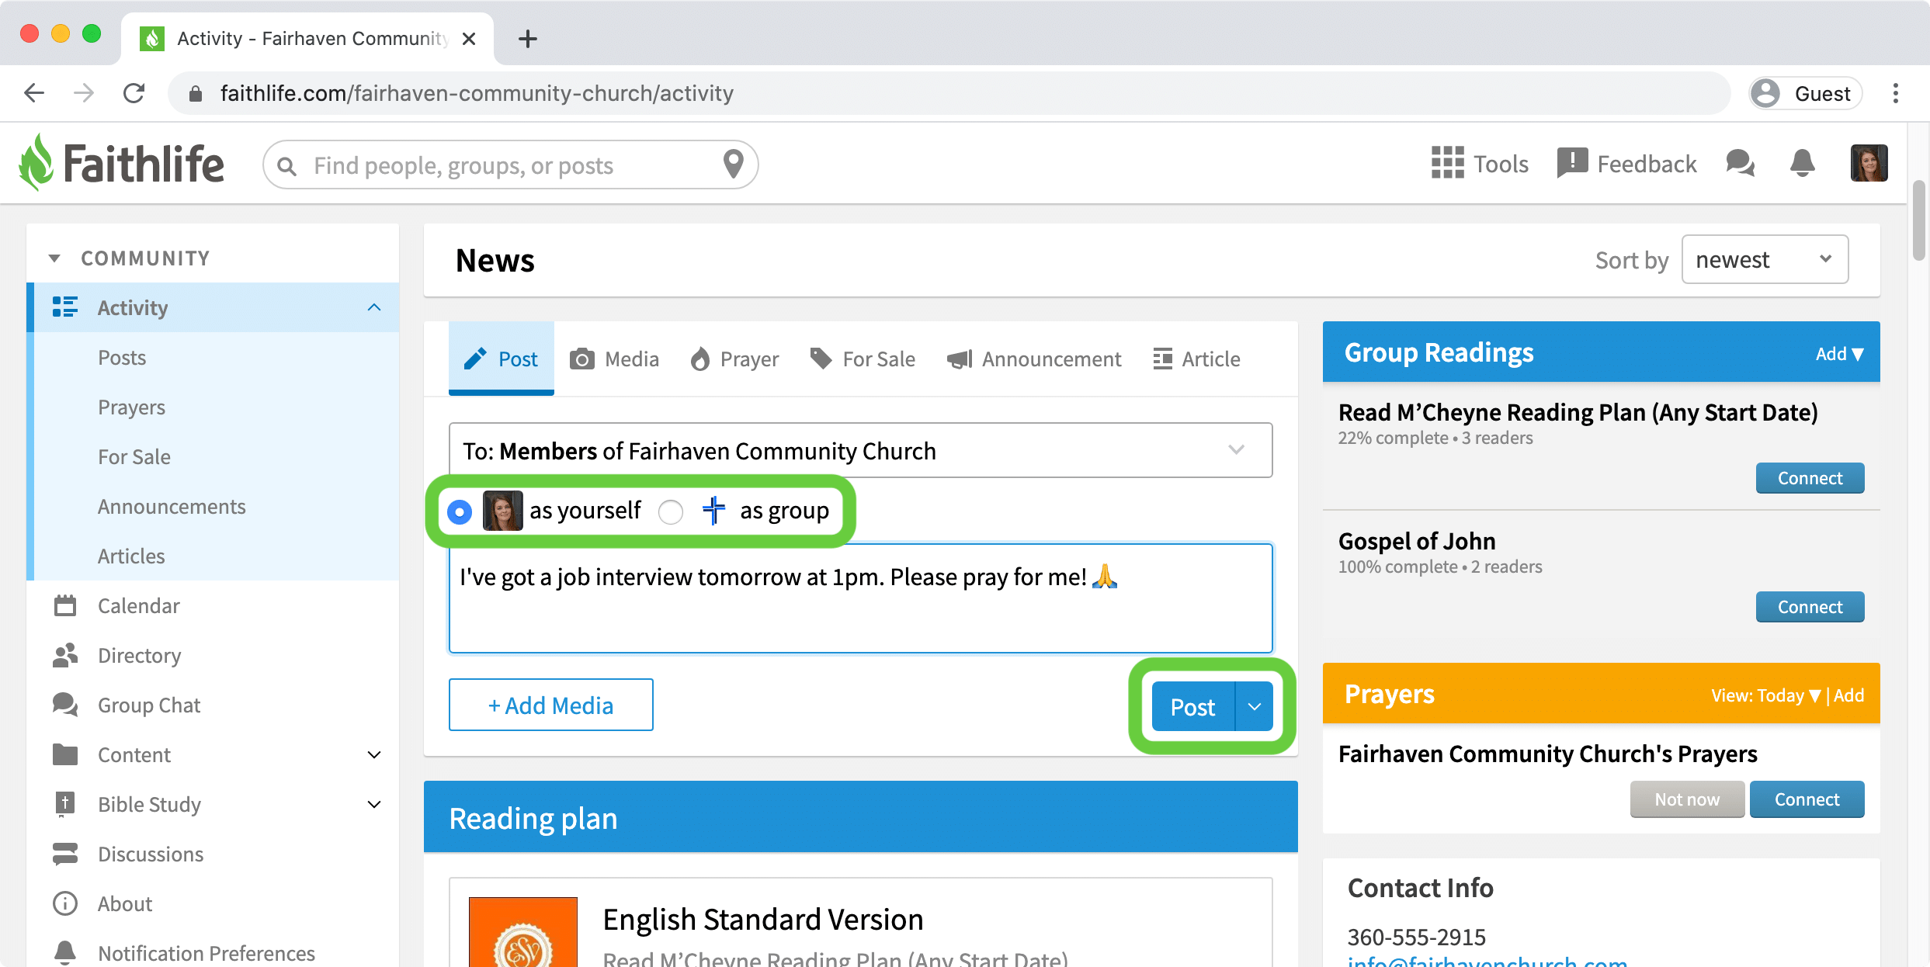Click the blue Post button
This screenshot has height=967, width=1930.
pos(1193,706)
